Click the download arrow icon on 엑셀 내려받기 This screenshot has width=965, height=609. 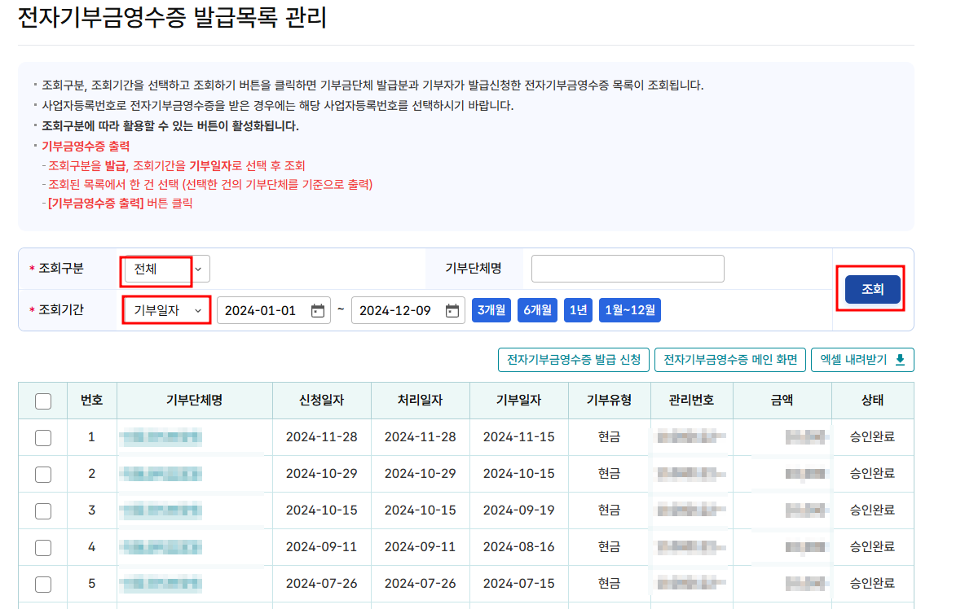(900, 360)
